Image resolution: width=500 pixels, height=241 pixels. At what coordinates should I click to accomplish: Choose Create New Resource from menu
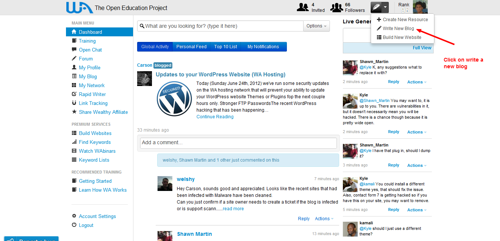click(405, 20)
